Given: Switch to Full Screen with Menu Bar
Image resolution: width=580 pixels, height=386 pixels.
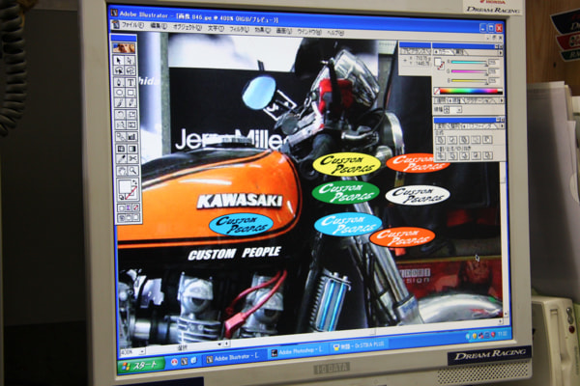Looking at the screenshot, I should point(130,218).
